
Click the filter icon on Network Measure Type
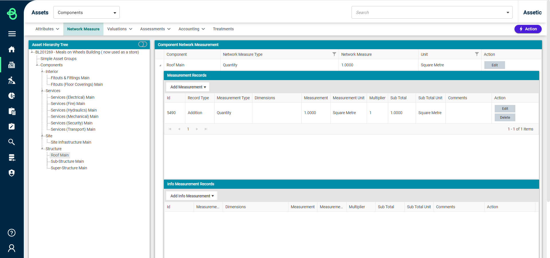(x=334, y=54)
